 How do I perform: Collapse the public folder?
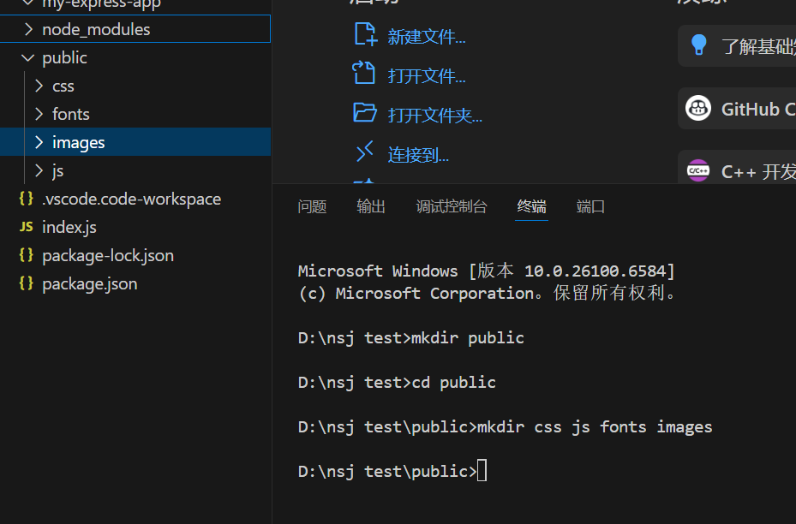(28, 58)
